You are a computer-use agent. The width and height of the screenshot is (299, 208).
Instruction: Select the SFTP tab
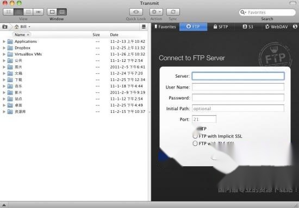pos(221,27)
